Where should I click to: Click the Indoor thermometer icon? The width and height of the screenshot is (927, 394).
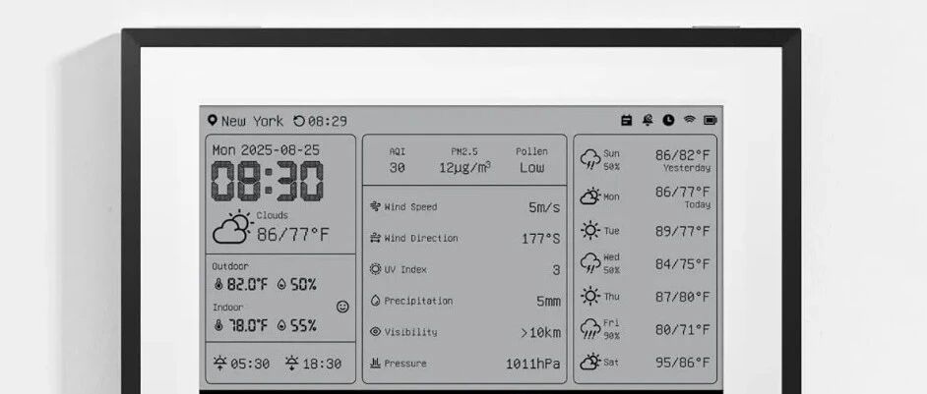pos(218,325)
